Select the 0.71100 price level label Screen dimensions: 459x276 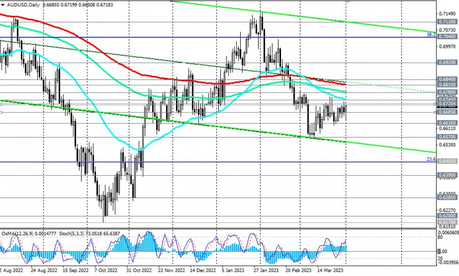pos(447,22)
